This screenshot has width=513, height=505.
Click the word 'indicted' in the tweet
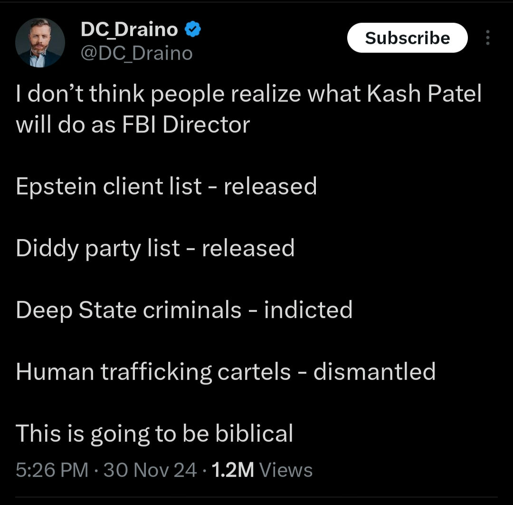pyautogui.click(x=308, y=310)
